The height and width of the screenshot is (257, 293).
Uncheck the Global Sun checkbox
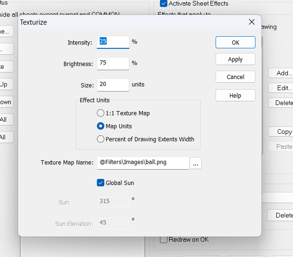[x=101, y=183]
